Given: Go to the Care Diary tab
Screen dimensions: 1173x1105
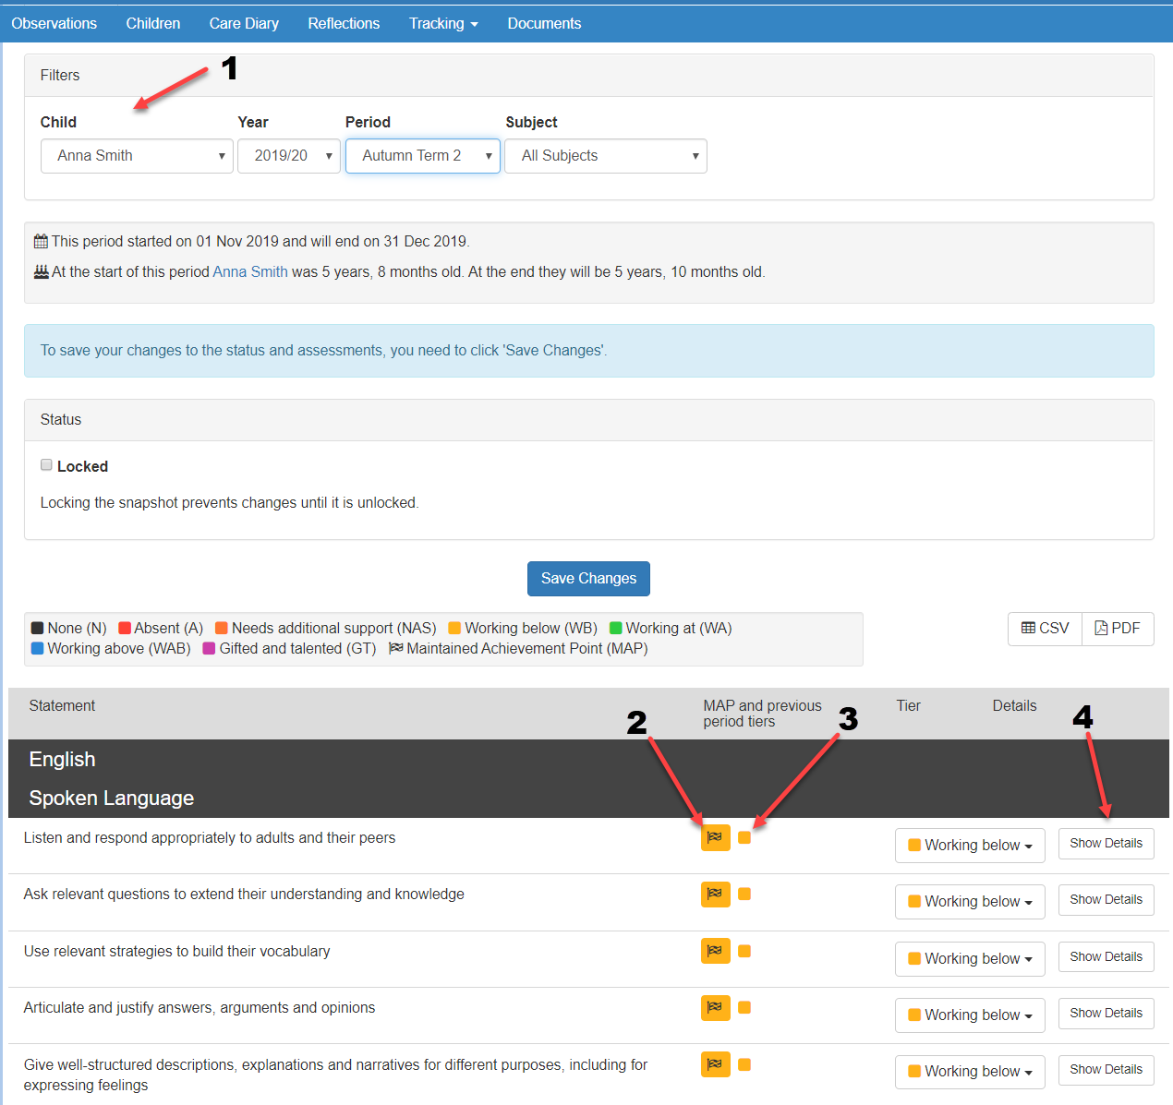Looking at the screenshot, I should point(244,24).
